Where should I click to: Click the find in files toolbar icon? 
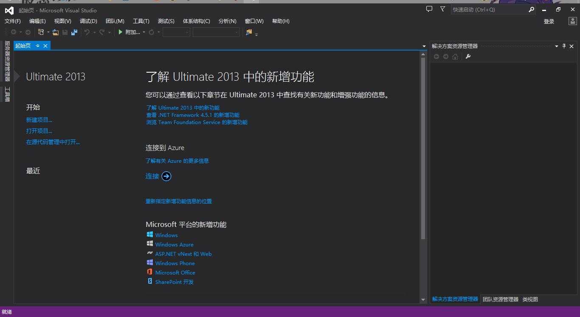coord(249,32)
